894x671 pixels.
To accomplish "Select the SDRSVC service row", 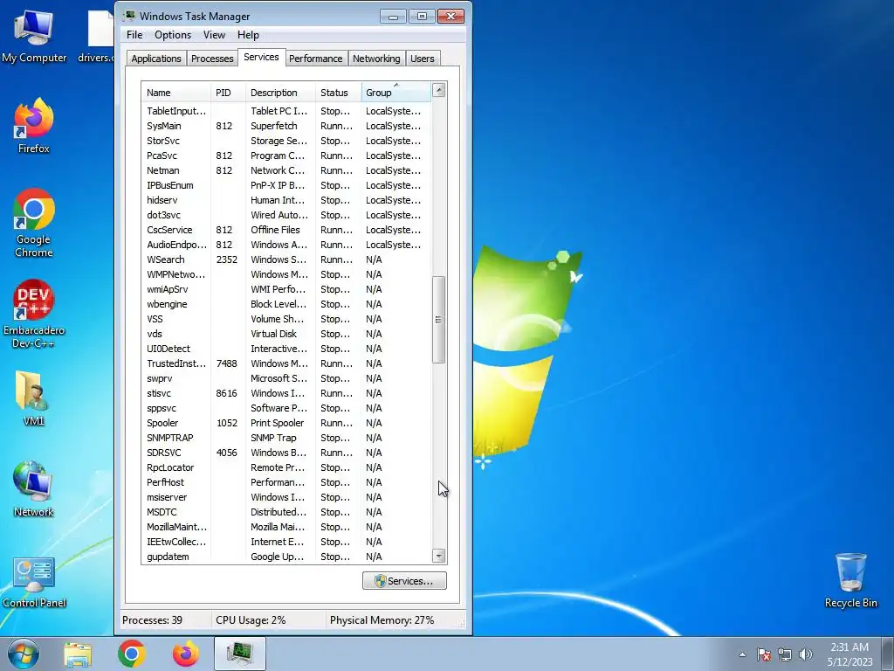I will [286, 453].
